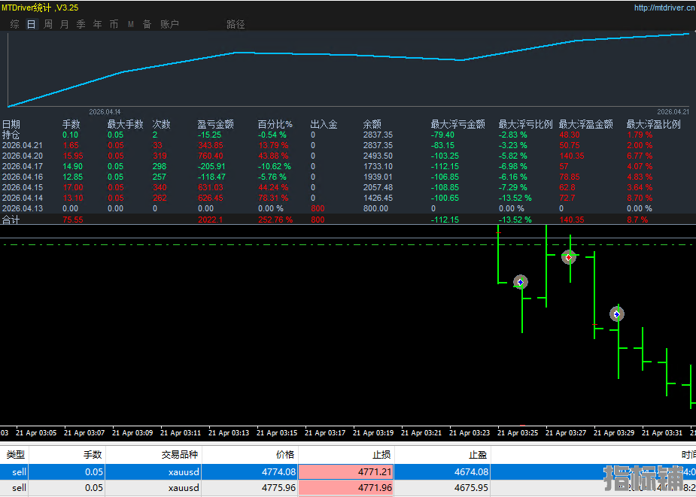Open the 备 comment tab

(147, 24)
